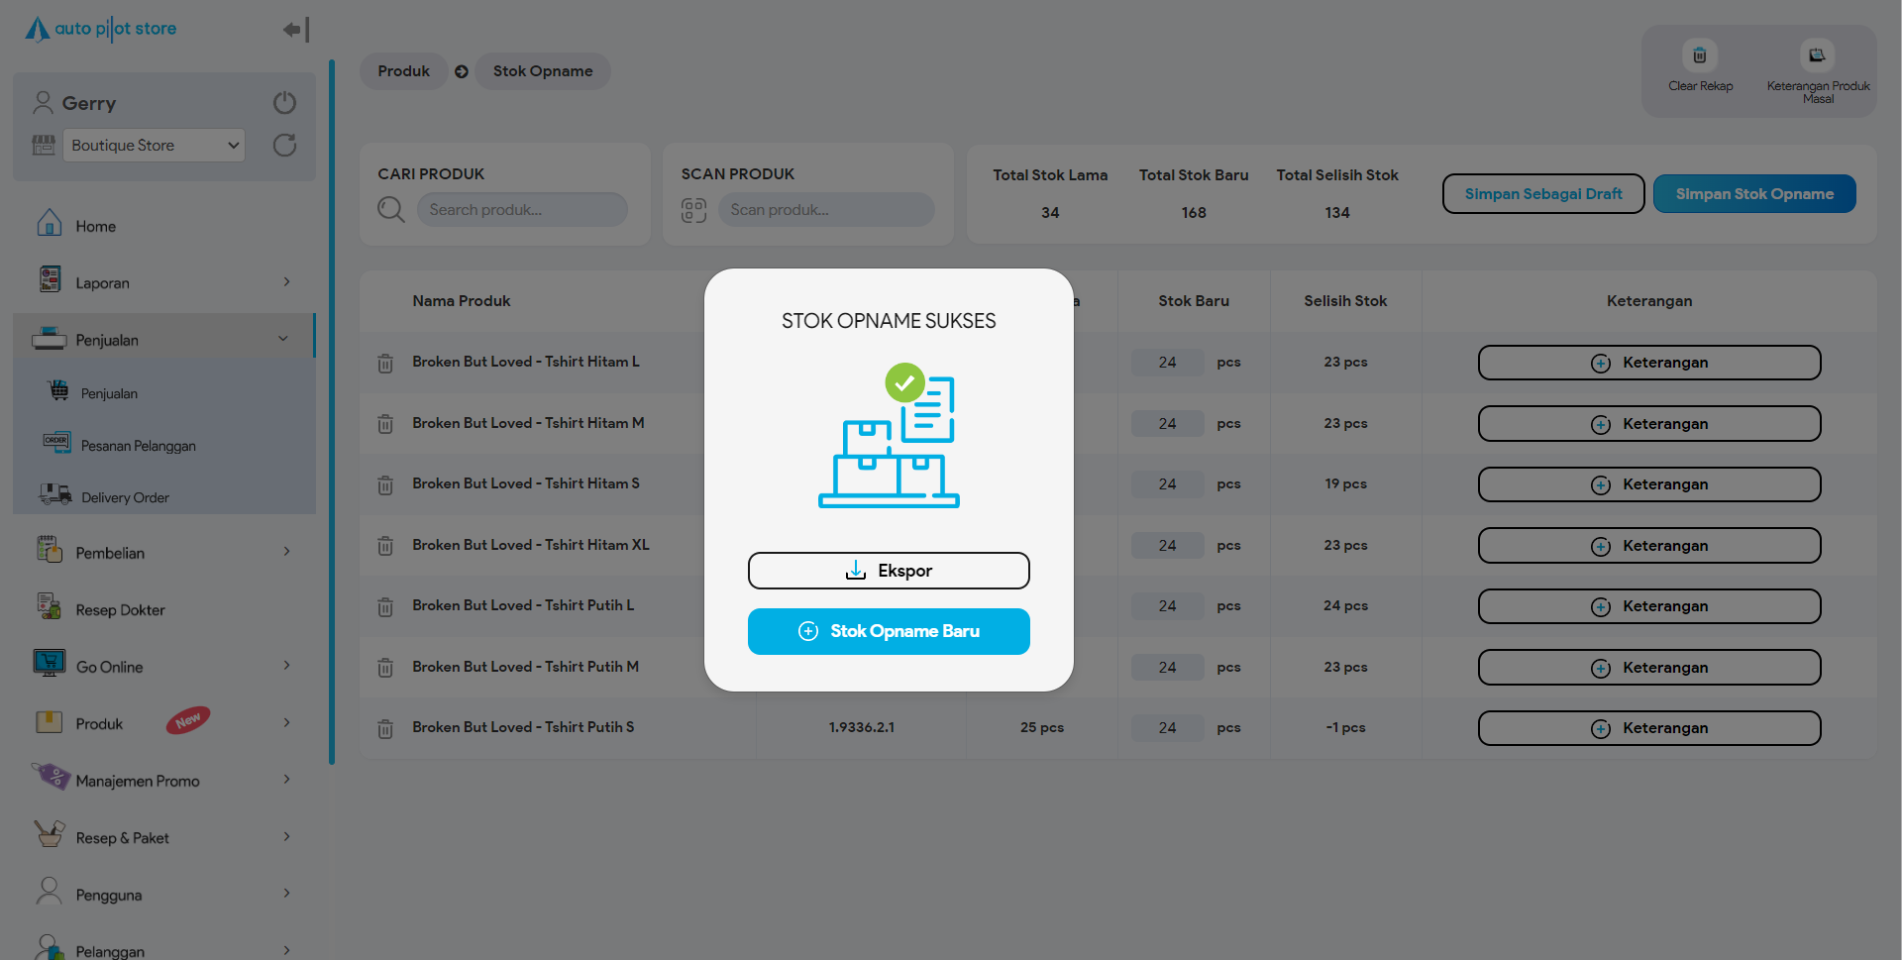
Task: Click the Ekspor button
Action: (x=889, y=571)
